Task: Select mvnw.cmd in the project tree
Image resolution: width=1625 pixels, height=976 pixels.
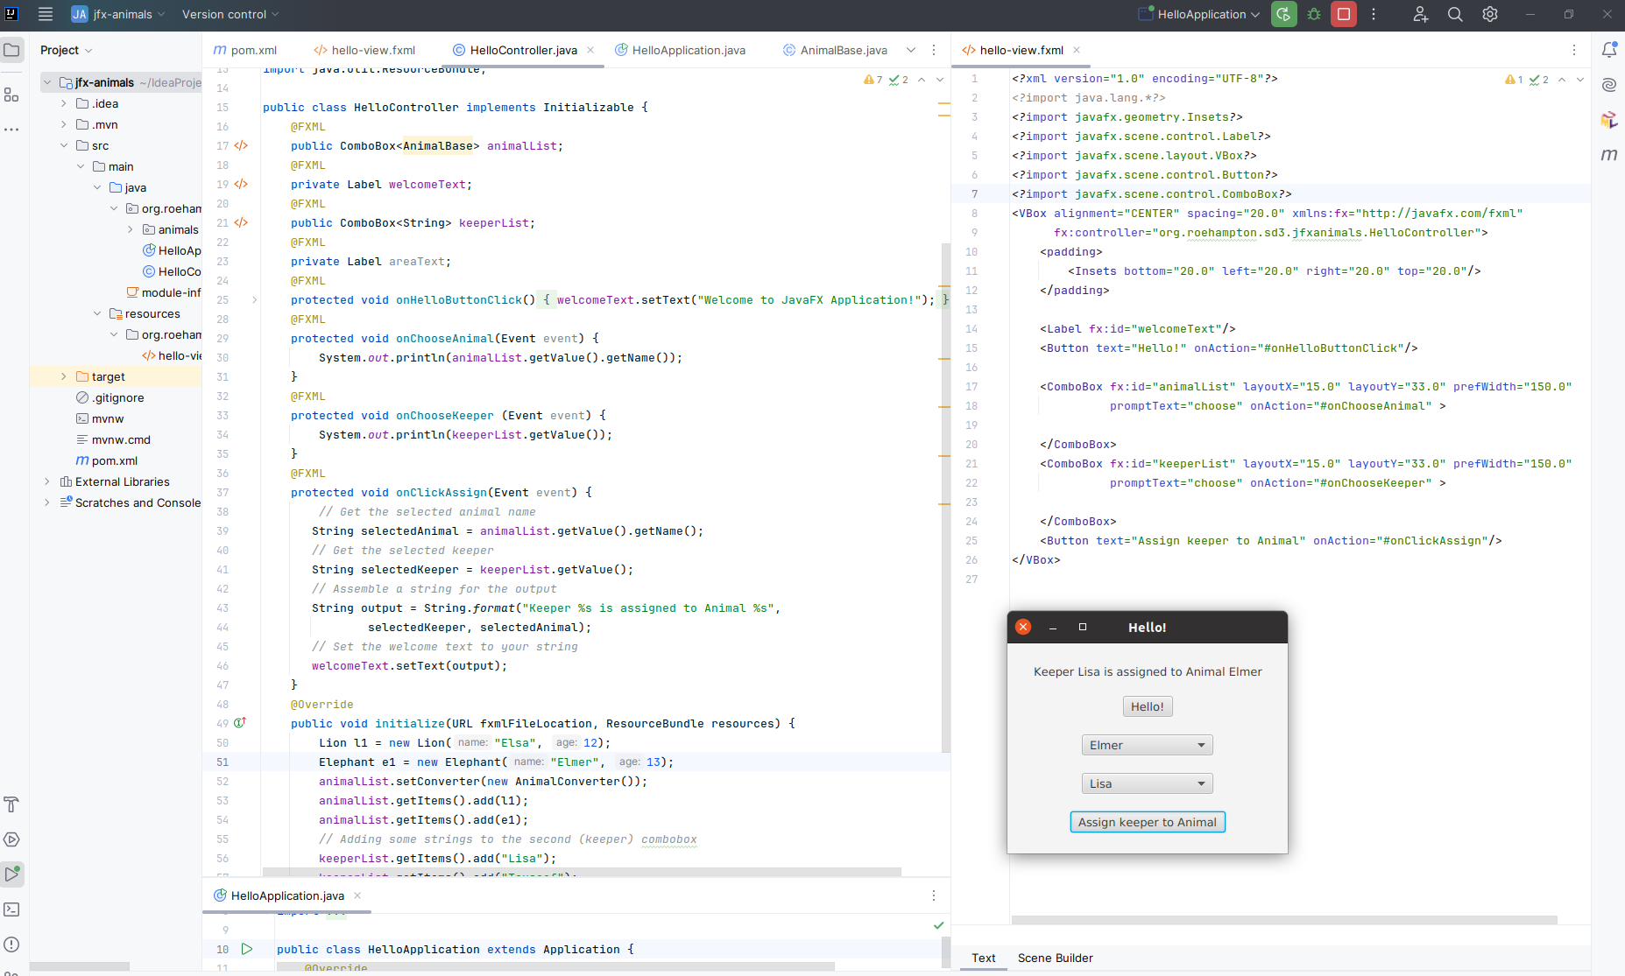Action: pos(121,439)
